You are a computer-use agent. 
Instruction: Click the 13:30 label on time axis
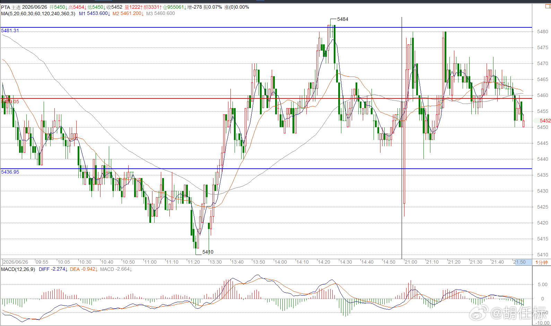click(215, 262)
